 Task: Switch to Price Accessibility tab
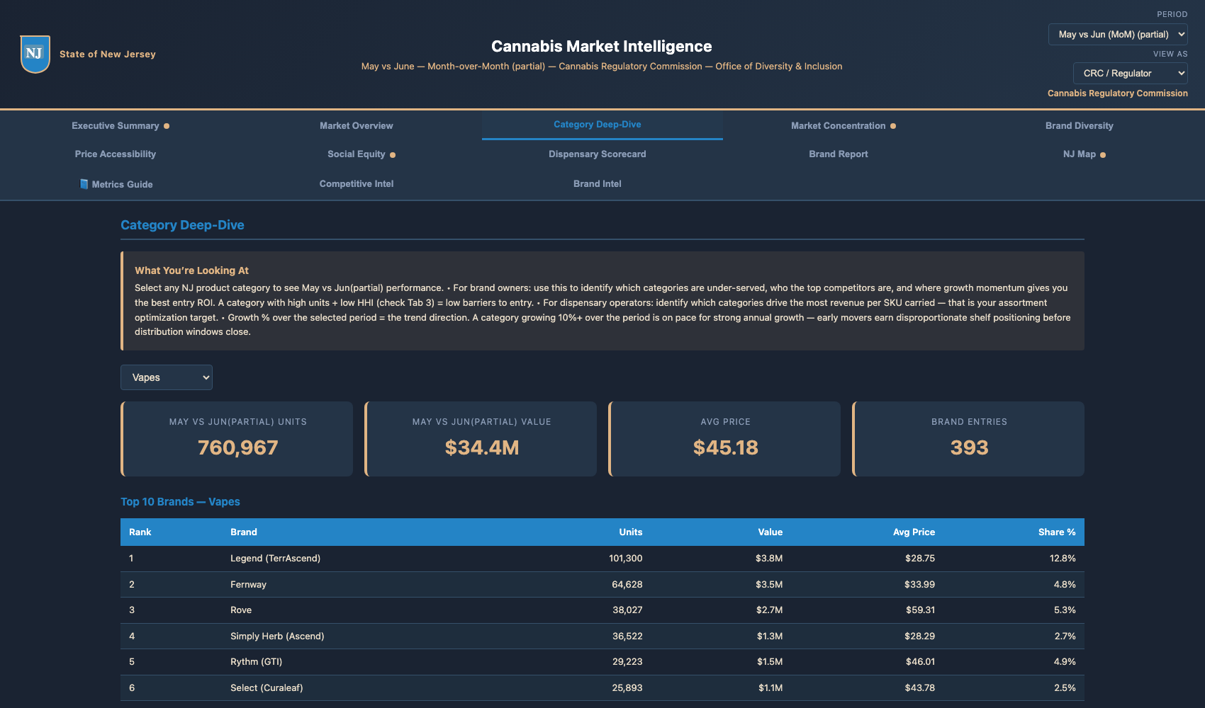coord(116,154)
